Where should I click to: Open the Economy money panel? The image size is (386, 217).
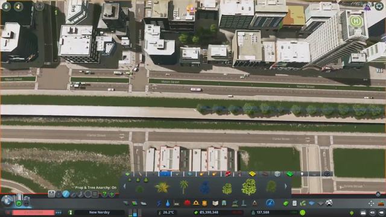286,203
